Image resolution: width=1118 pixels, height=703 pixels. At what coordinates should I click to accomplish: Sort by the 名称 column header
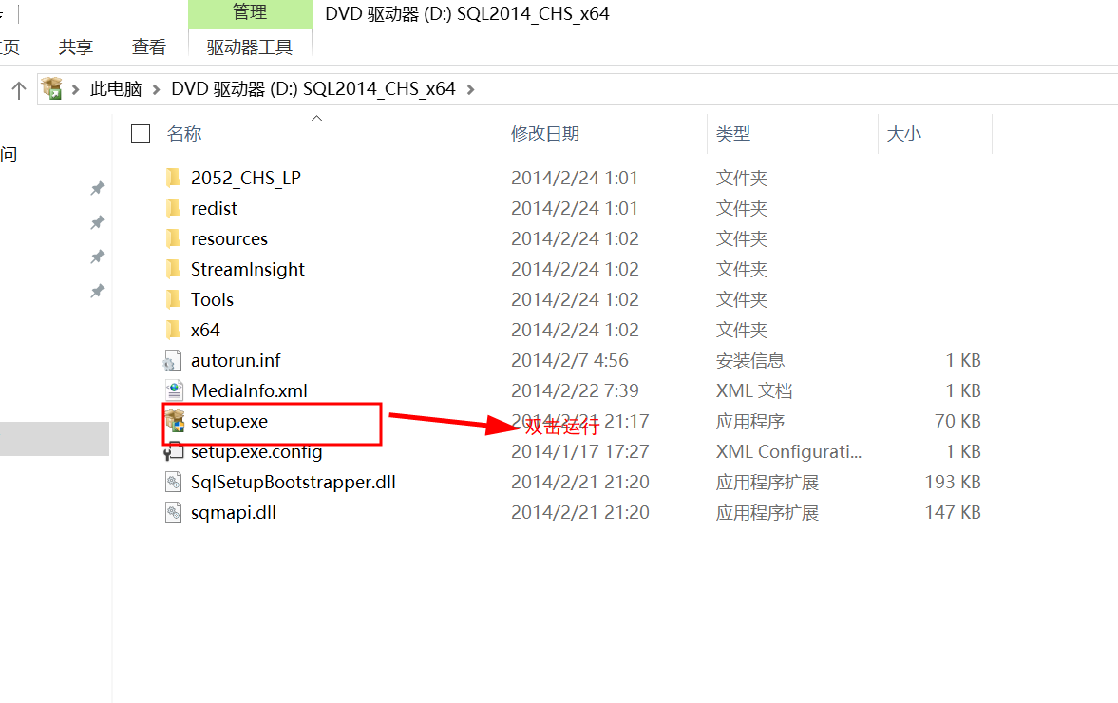click(x=184, y=134)
